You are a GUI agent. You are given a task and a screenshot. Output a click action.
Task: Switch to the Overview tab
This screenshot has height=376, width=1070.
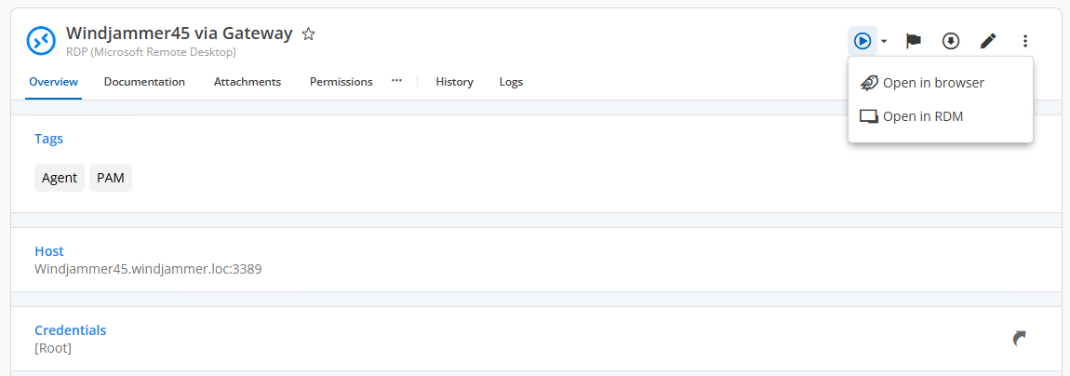coord(54,82)
